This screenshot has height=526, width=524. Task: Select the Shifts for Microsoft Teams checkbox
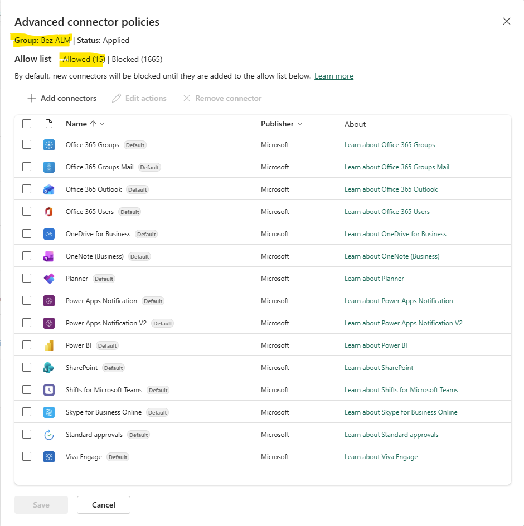[x=27, y=390]
